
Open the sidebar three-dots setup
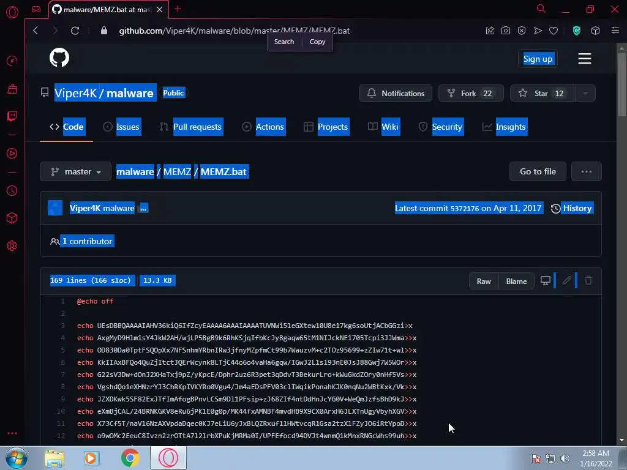pyautogui.click(x=12, y=433)
